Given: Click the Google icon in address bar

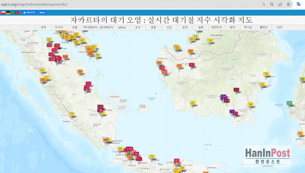Looking at the screenshot, I should (x=263, y=4).
